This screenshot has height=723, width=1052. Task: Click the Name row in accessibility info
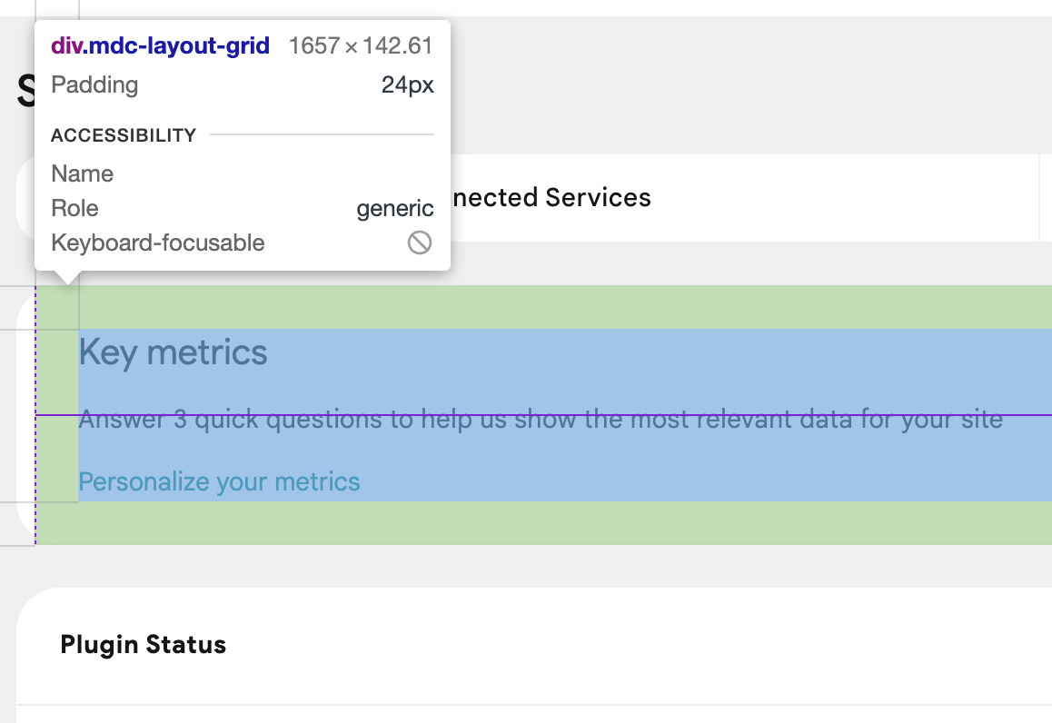243,173
